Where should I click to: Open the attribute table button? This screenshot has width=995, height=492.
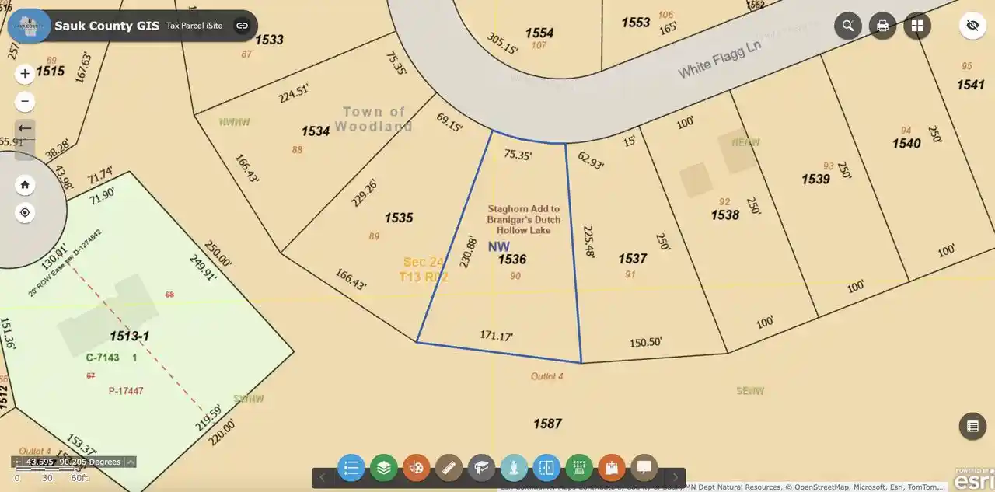pos(972,426)
